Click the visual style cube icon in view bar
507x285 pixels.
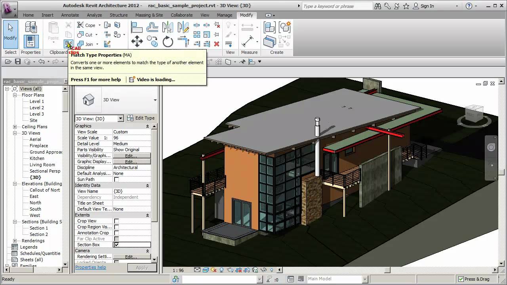(x=206, y=270)
